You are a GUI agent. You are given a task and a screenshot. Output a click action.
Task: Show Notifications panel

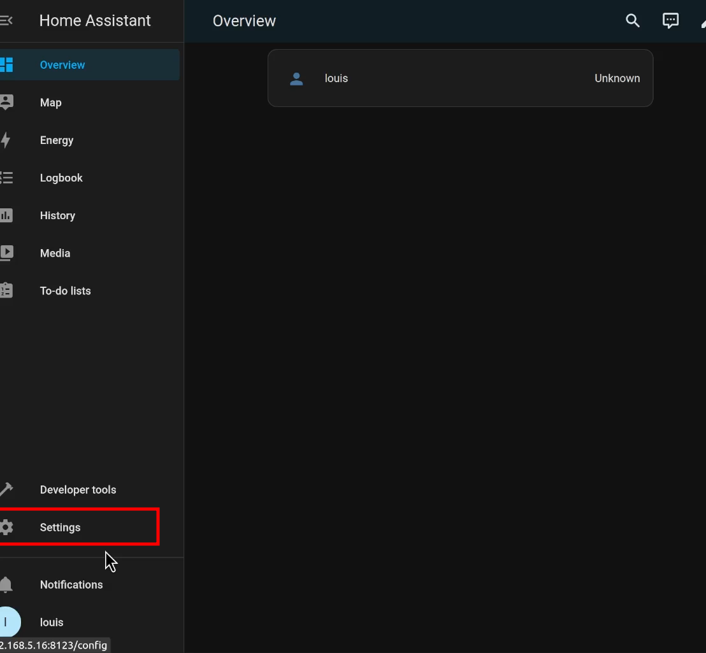pos(90,585)
